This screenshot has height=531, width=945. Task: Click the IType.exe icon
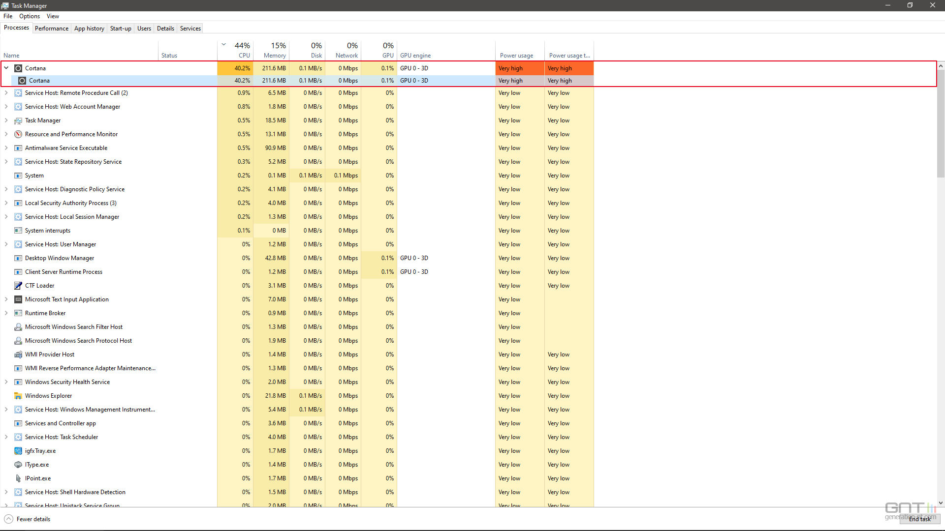[18, 465]
